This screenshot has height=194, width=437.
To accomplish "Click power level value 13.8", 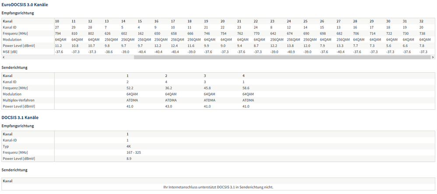I will [x=290, y=46].
